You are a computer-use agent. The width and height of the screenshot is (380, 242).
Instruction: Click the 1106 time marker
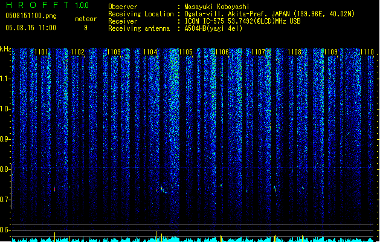point(222,52)
